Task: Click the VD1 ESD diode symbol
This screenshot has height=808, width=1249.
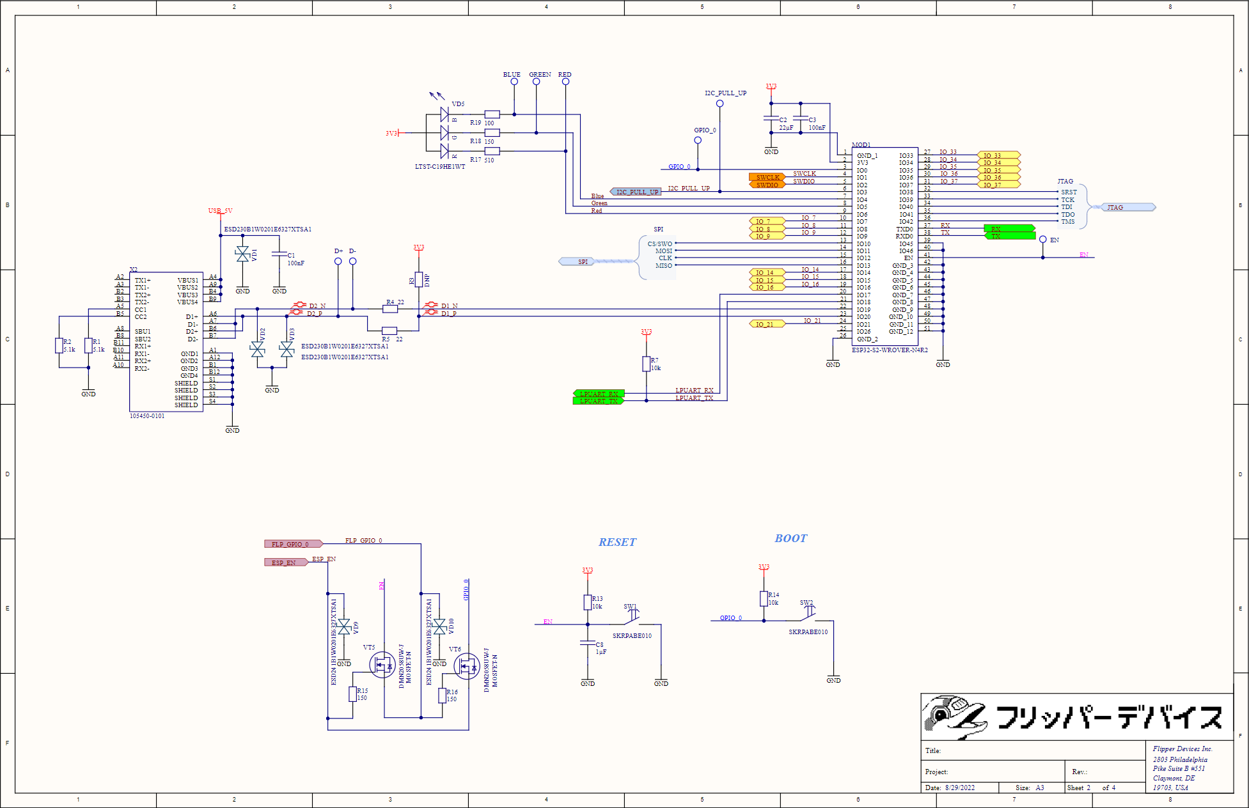Action: pyautogui.click(x=242, y=254)
